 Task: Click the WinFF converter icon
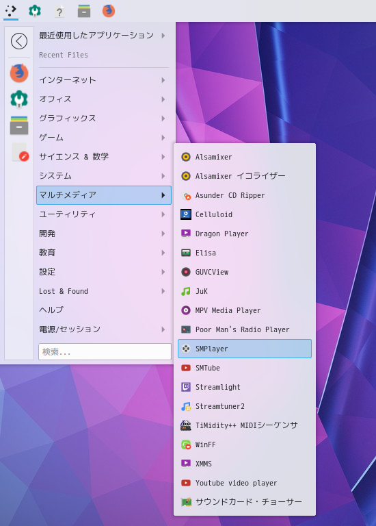point(186,444)
